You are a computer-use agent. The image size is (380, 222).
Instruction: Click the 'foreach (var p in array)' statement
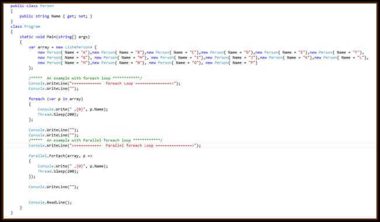click(56, 99)
